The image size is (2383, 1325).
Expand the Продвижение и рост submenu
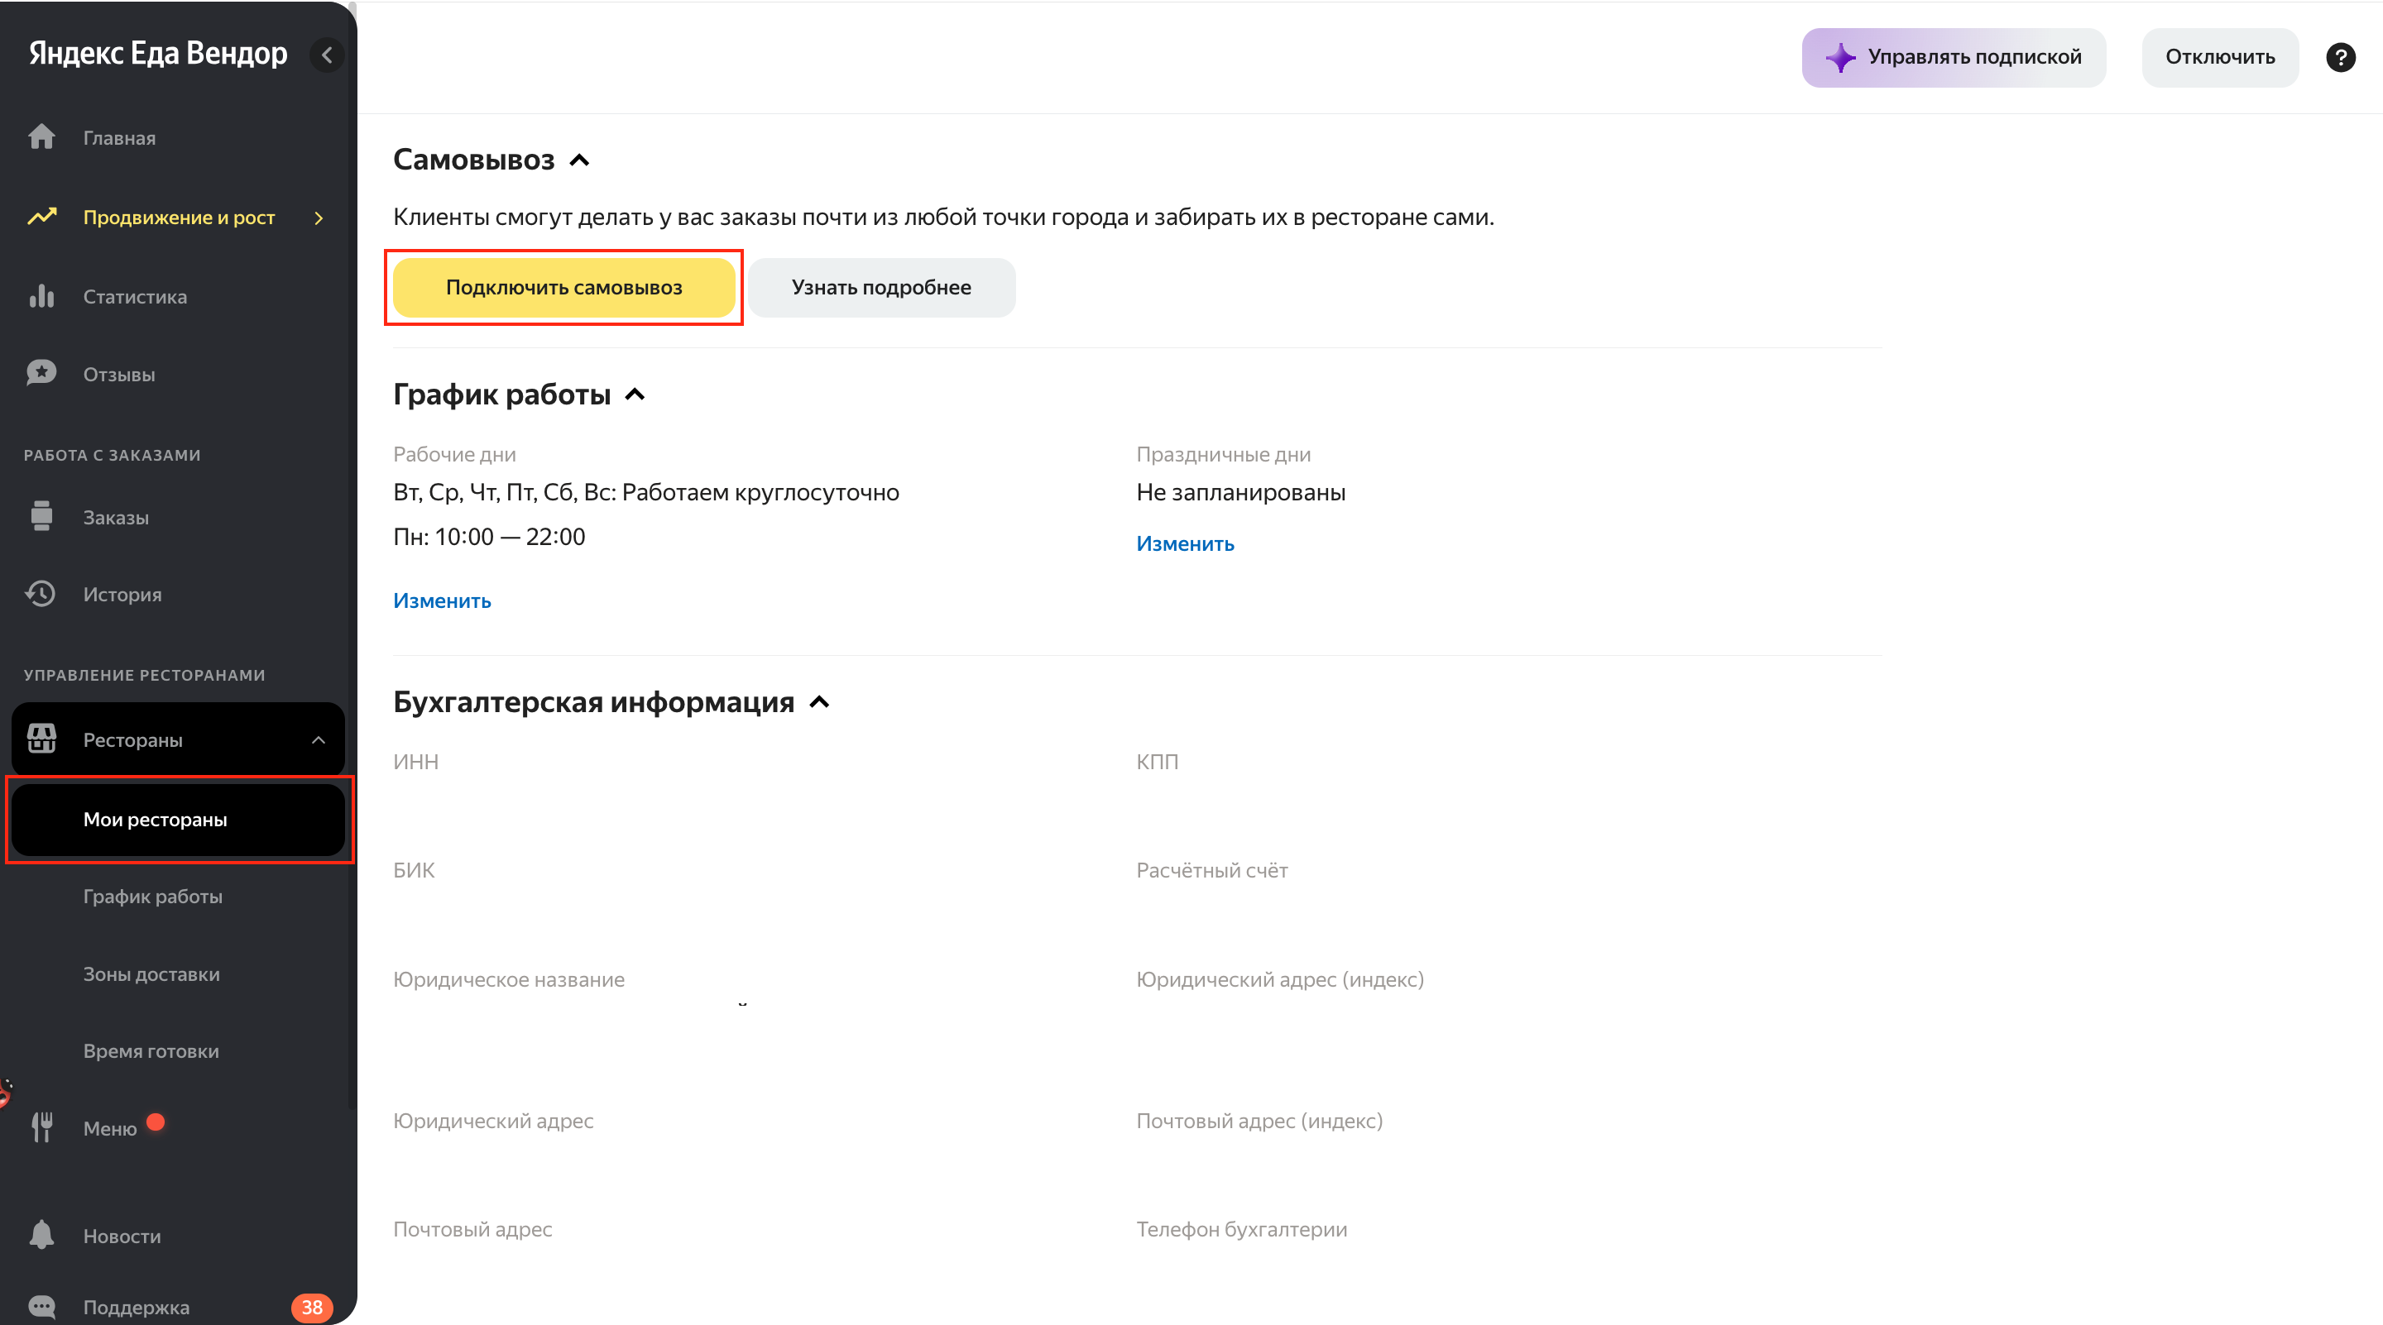(319, 218)
